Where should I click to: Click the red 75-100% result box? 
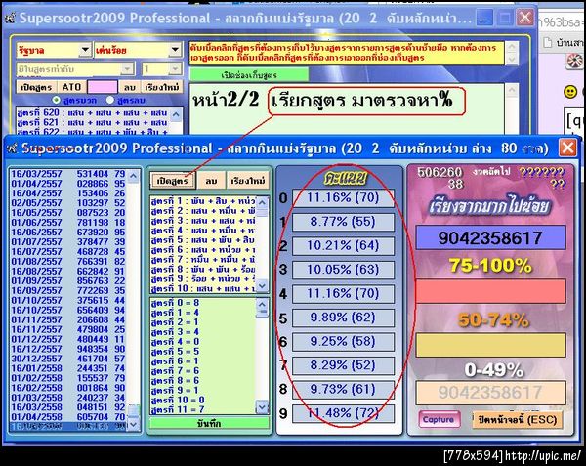490,291
